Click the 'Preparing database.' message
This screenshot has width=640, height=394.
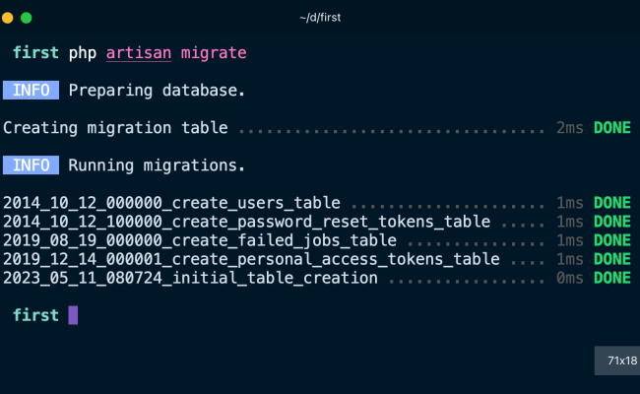(x=157, y=91)
